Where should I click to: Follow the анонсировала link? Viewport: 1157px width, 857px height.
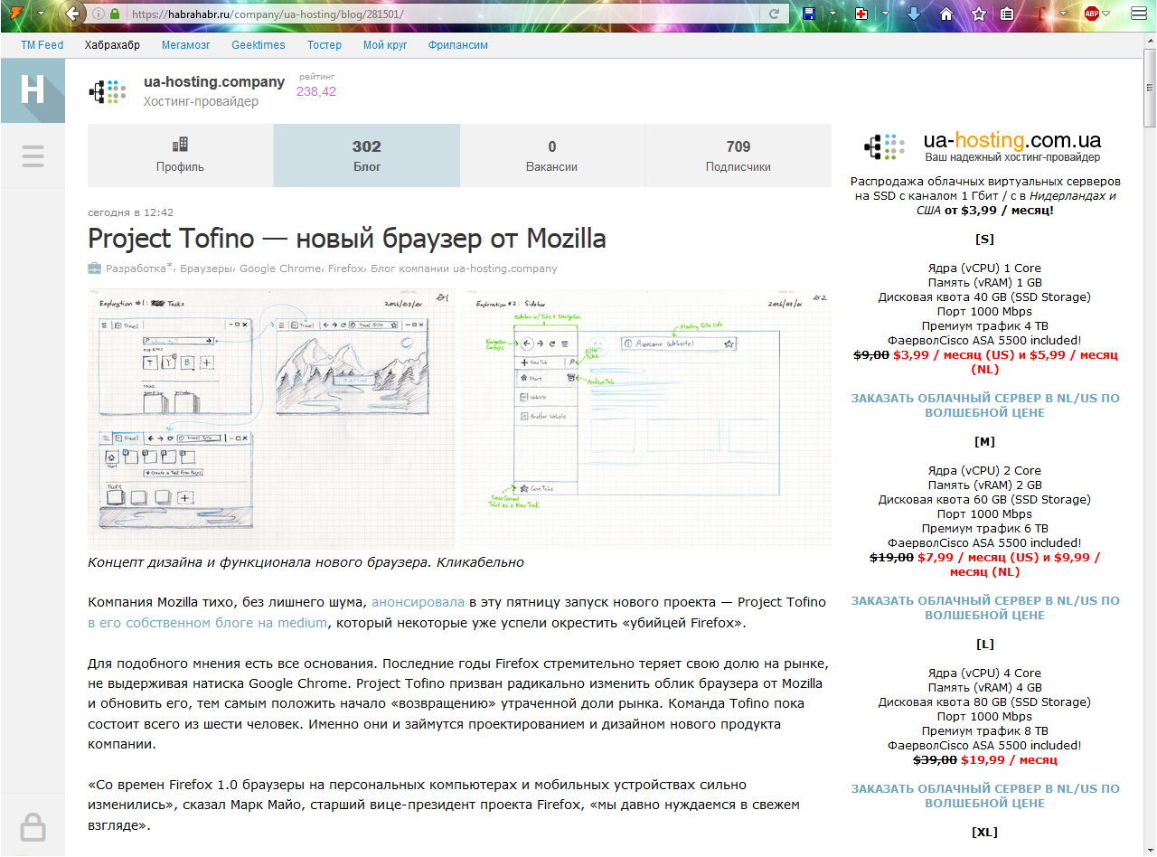[418, 602]
